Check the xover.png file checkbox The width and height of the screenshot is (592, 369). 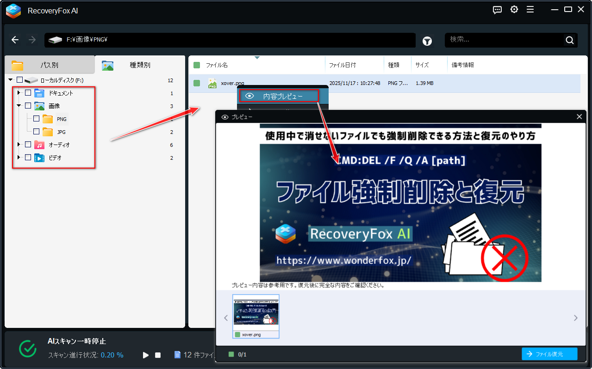pyautogui.click(x=196, y=83)
